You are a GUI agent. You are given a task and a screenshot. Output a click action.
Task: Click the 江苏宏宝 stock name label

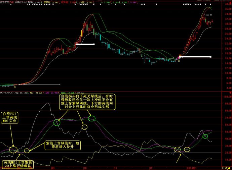point(4,2)
